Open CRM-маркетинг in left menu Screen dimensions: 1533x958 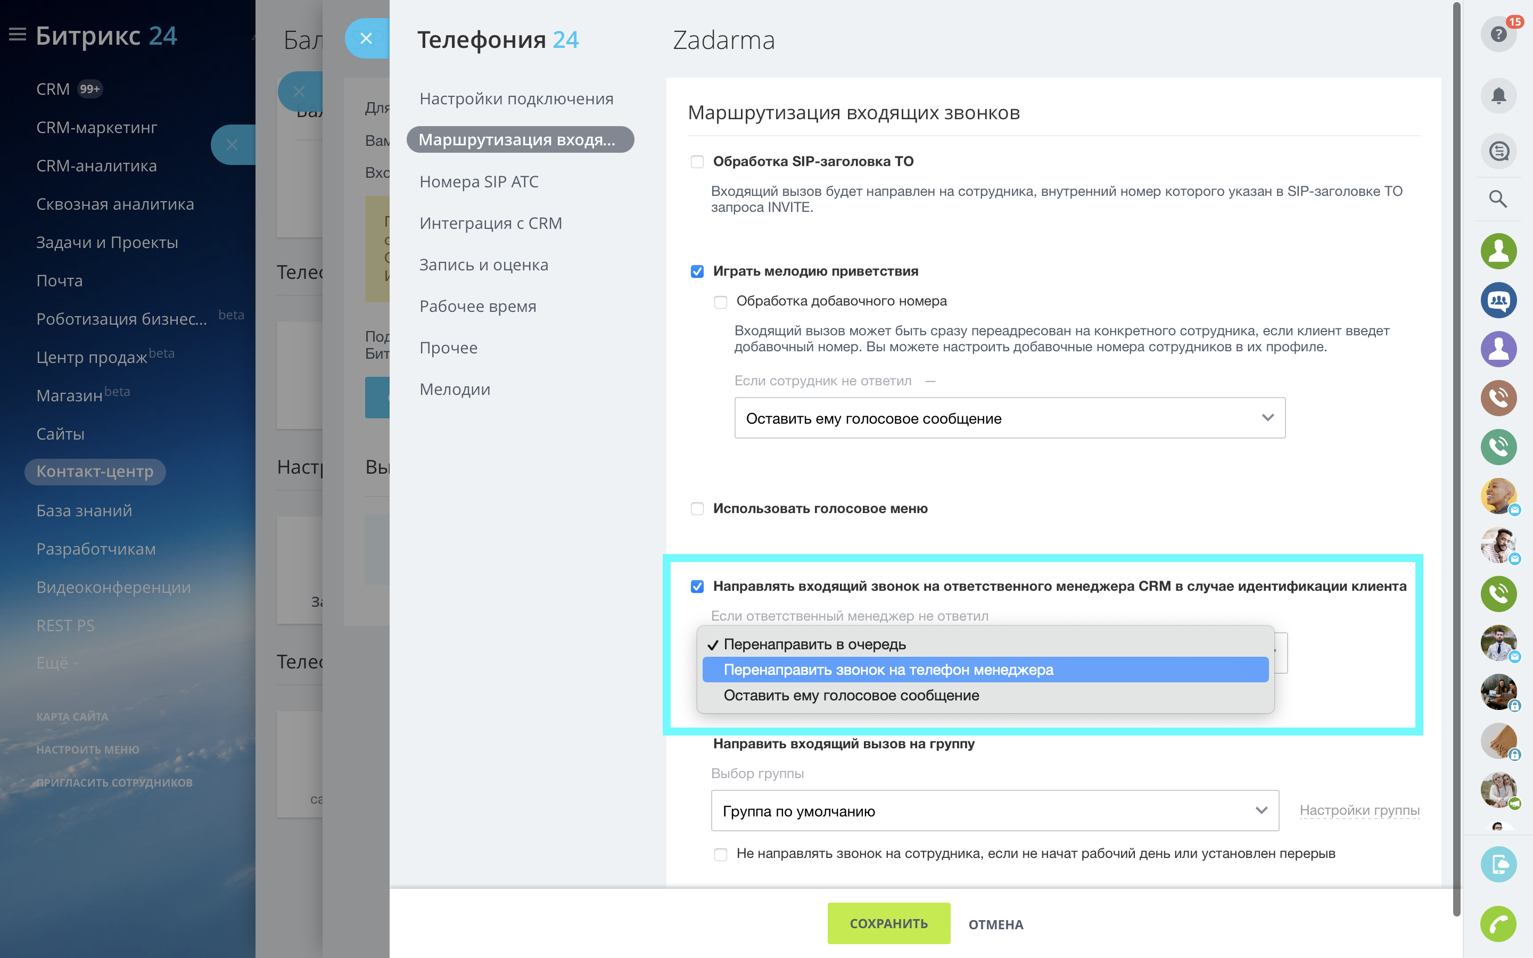96,127
